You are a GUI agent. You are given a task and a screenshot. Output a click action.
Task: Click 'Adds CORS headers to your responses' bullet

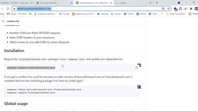pyautogui.click(x=32, y=38)
